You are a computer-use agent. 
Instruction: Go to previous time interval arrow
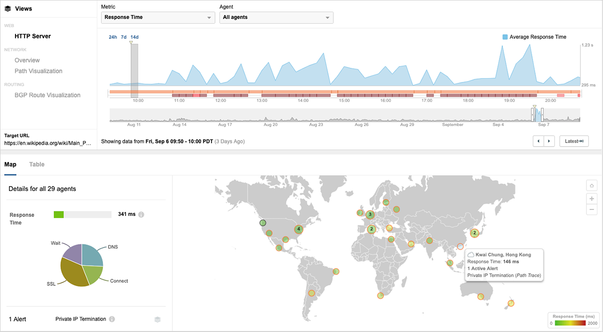(x=538, y=142)
